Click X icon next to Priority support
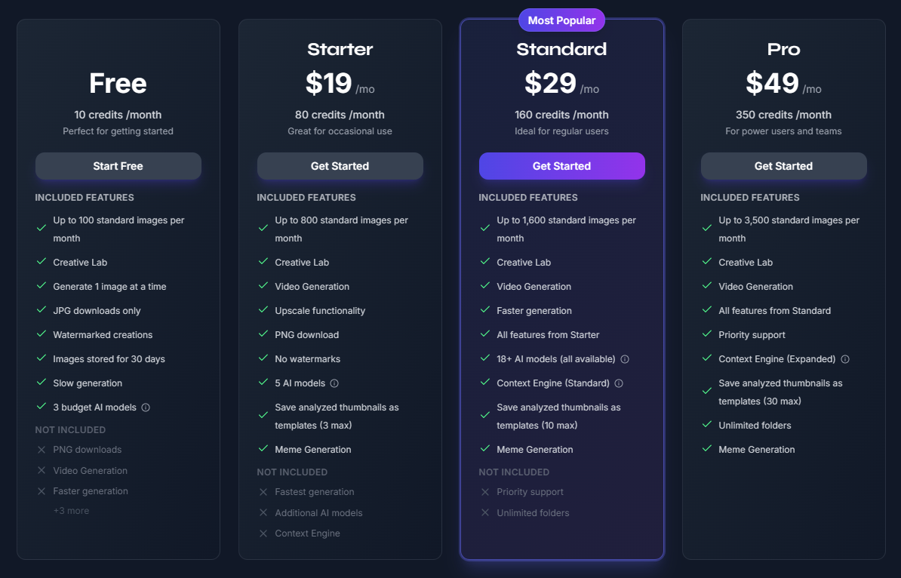901x578 pixels. click(485, 492)
